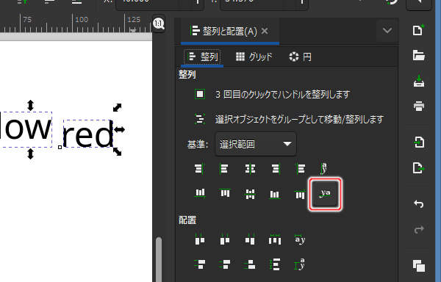Switch to the 円 sub-tab
Screen dimensions: 441x282
point(300,57)
